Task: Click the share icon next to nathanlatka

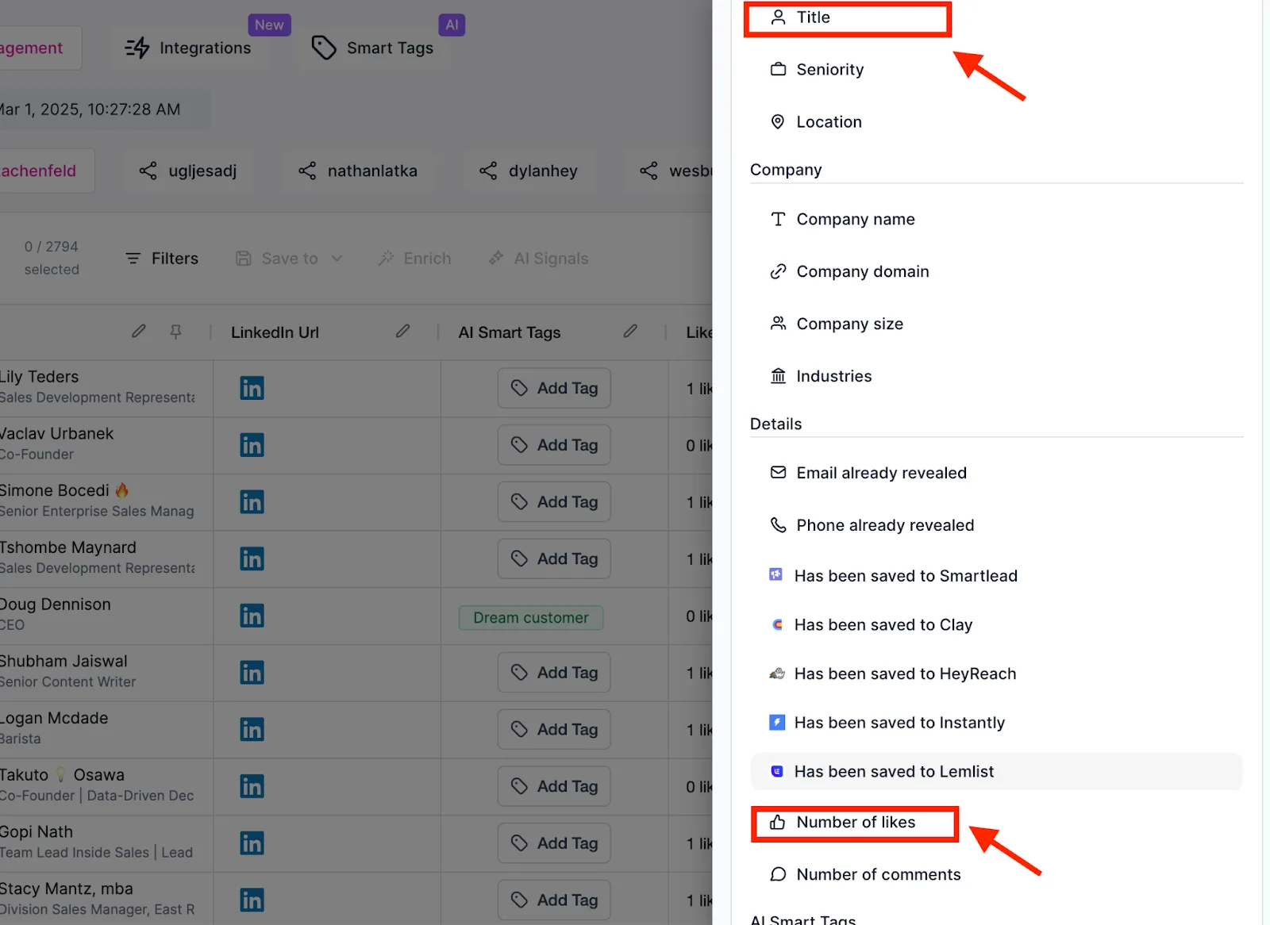Action: 307,171
